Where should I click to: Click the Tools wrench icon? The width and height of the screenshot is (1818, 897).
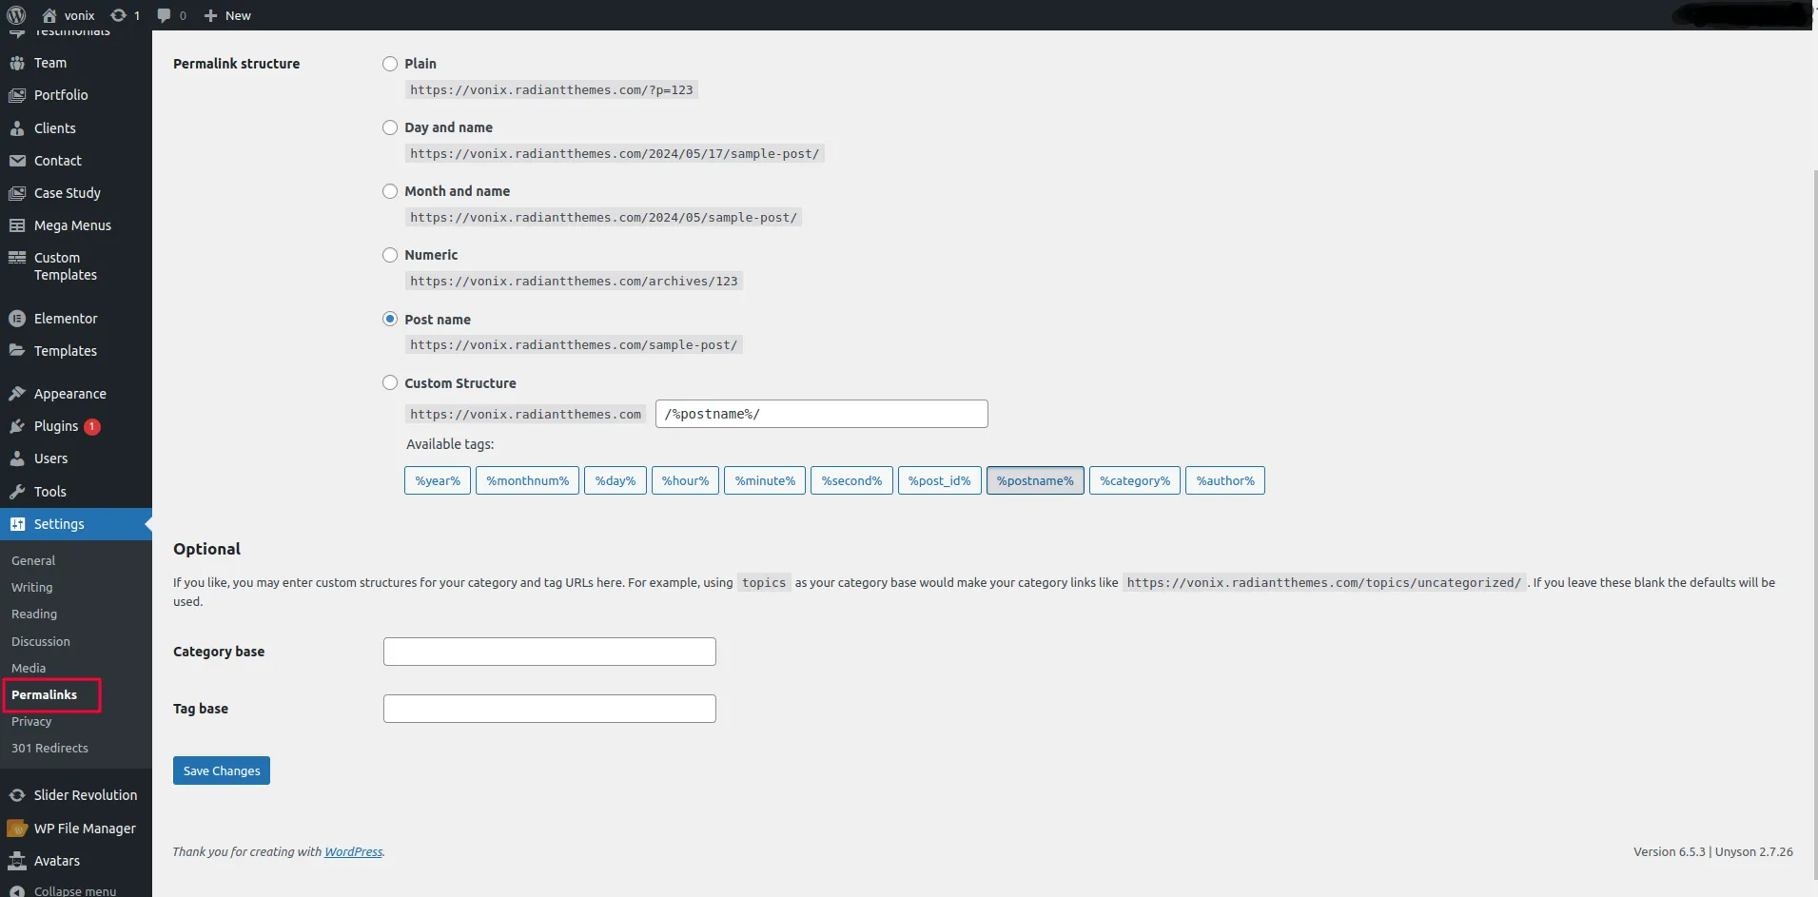click(x=17, y=492)
